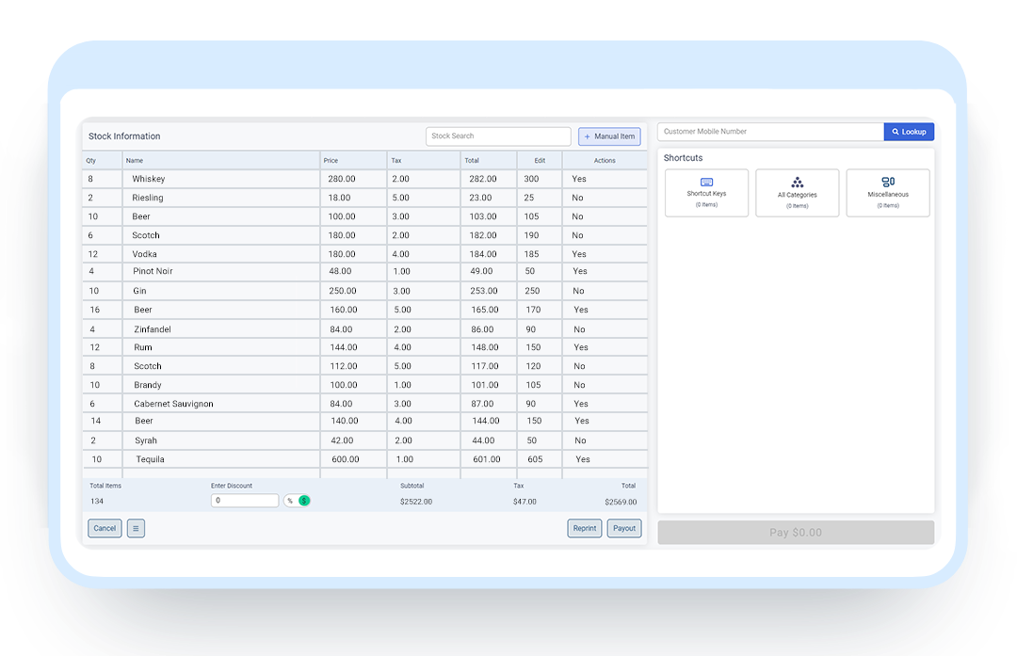The image size is (1017, 656).
Task: Select the Syrah row name
Action: 146,440
